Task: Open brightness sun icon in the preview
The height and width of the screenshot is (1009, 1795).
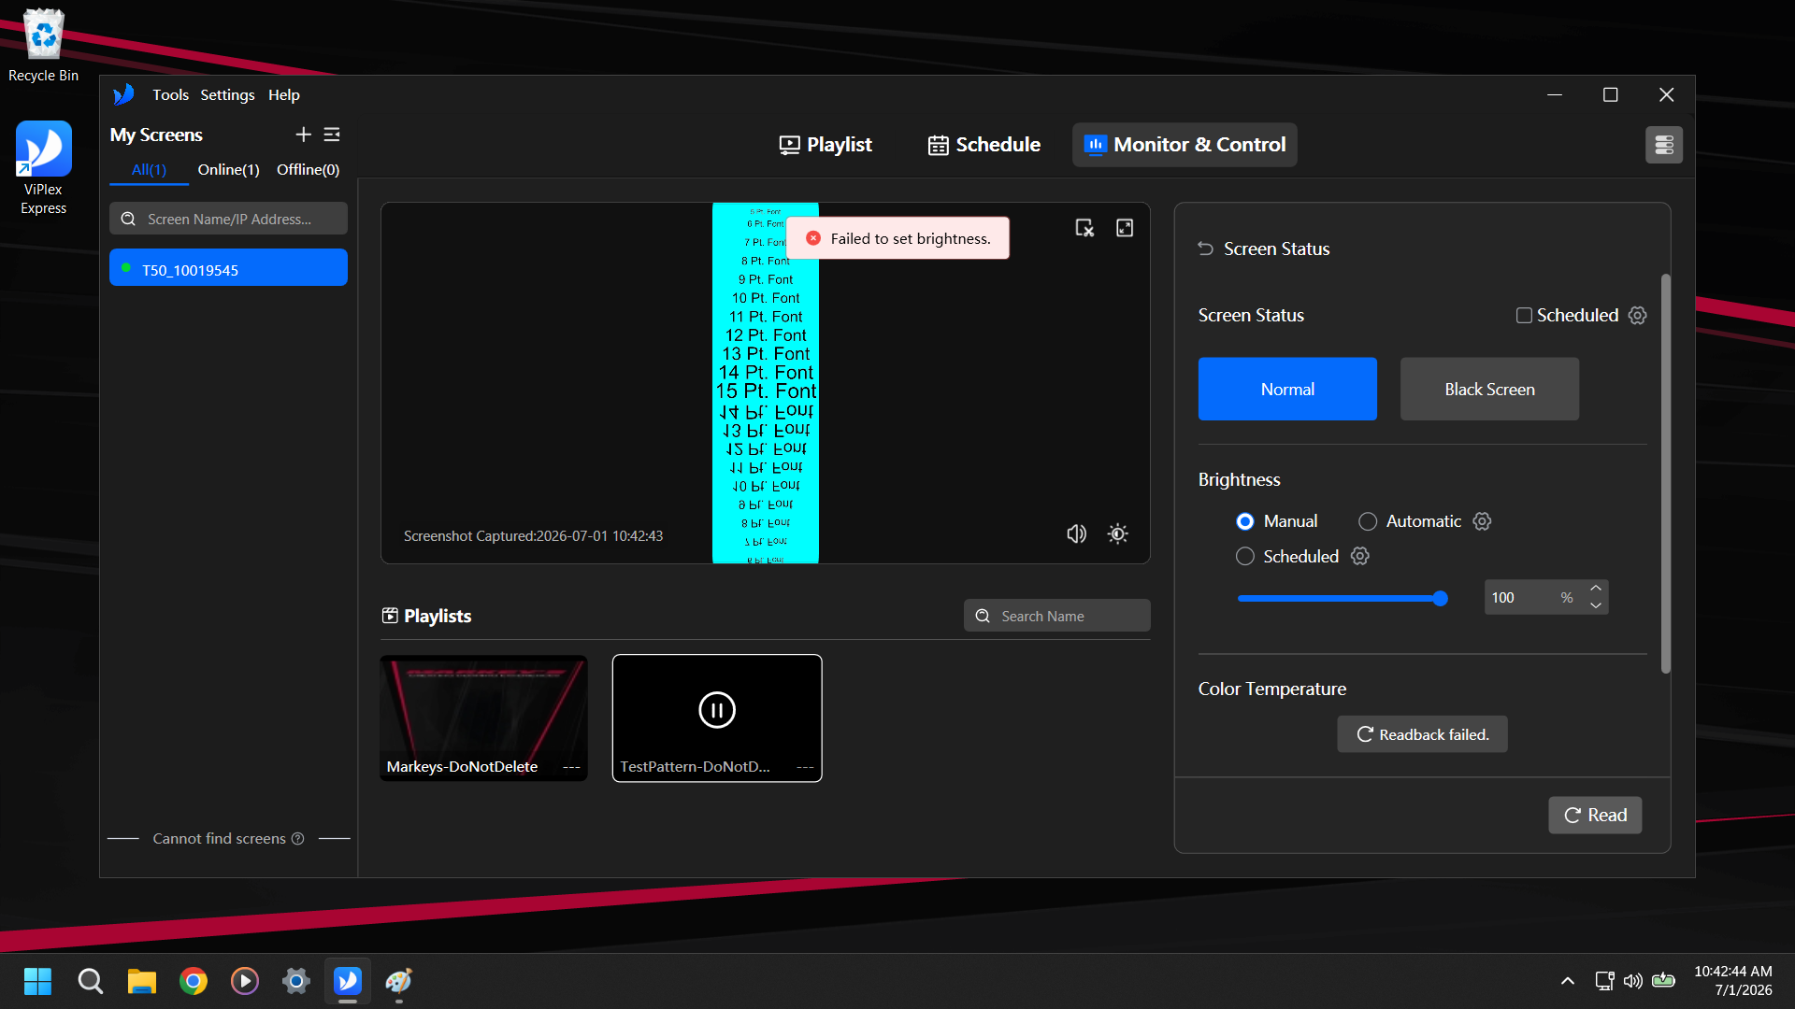Action: tap(1118, 533)
